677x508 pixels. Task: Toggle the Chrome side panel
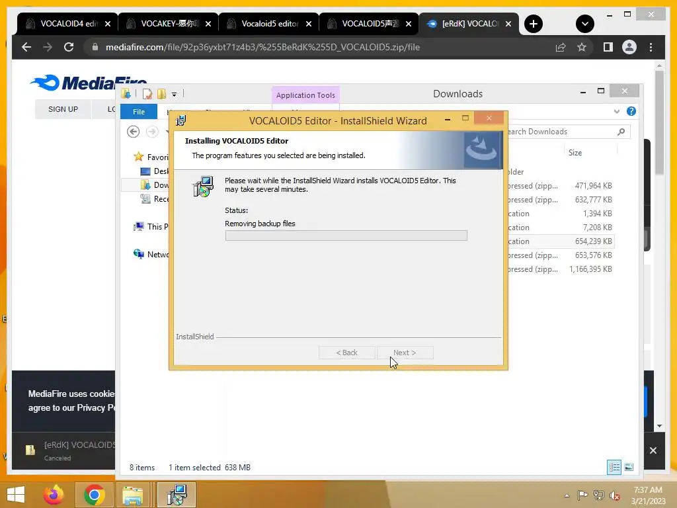[608, 47]
